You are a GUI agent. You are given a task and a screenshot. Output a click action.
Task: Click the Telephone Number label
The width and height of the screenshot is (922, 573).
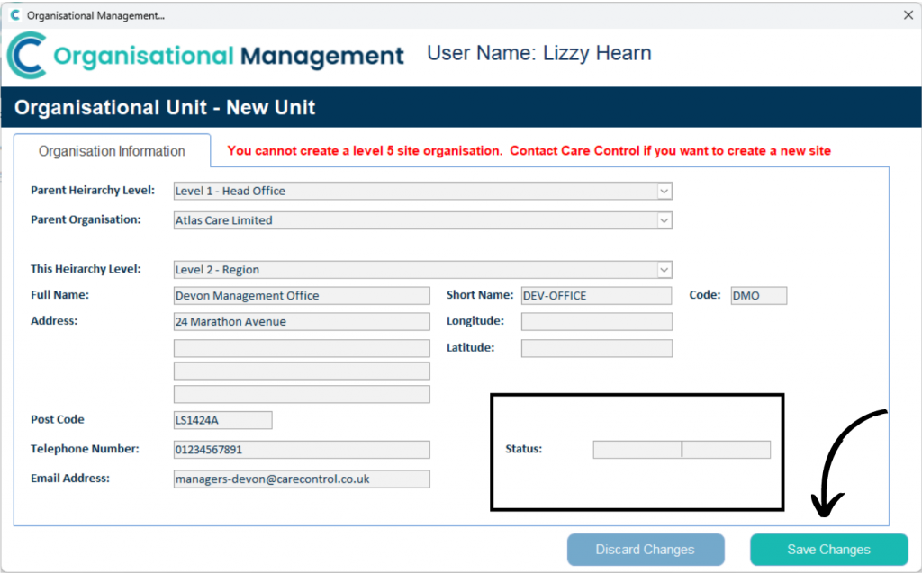click(x=86, y=449)
